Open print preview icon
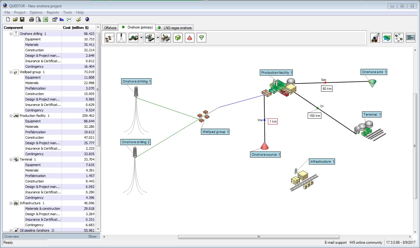Image resolution: width=420 pixels, height=248 pixels. click(x=39, y=19)
